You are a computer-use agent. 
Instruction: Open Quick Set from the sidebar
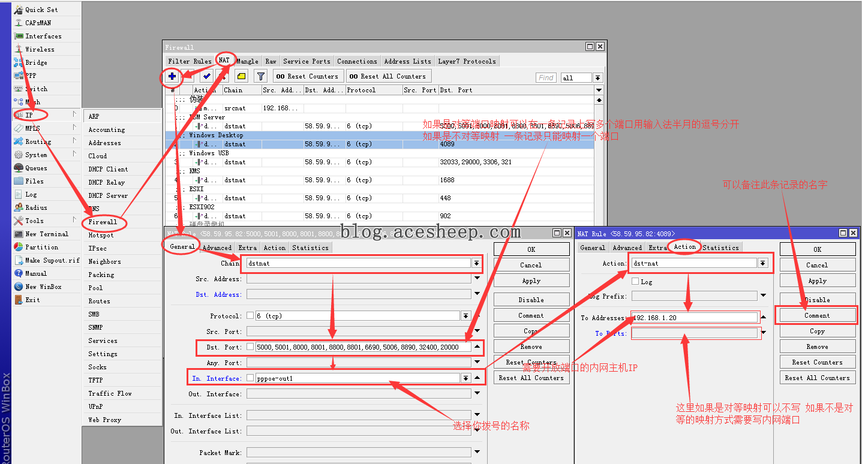(41, 10)
